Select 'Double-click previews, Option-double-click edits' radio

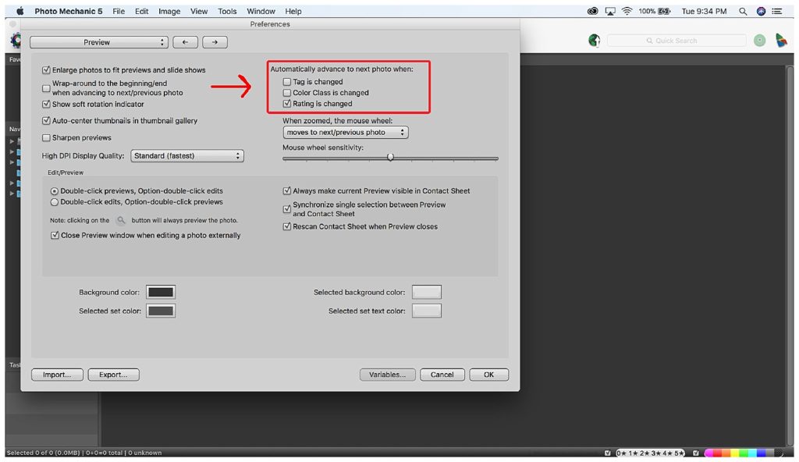(54, 191)
